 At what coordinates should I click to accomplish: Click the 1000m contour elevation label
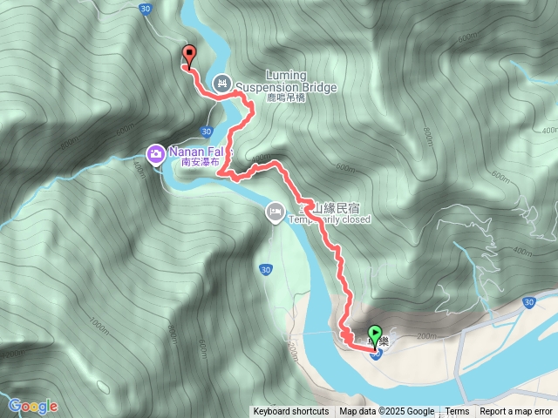[x=99, y=327]
